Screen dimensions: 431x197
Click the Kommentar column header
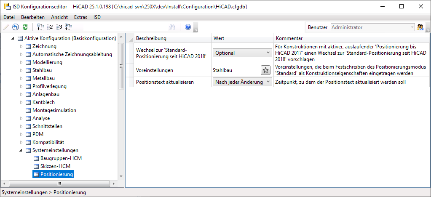351,38
